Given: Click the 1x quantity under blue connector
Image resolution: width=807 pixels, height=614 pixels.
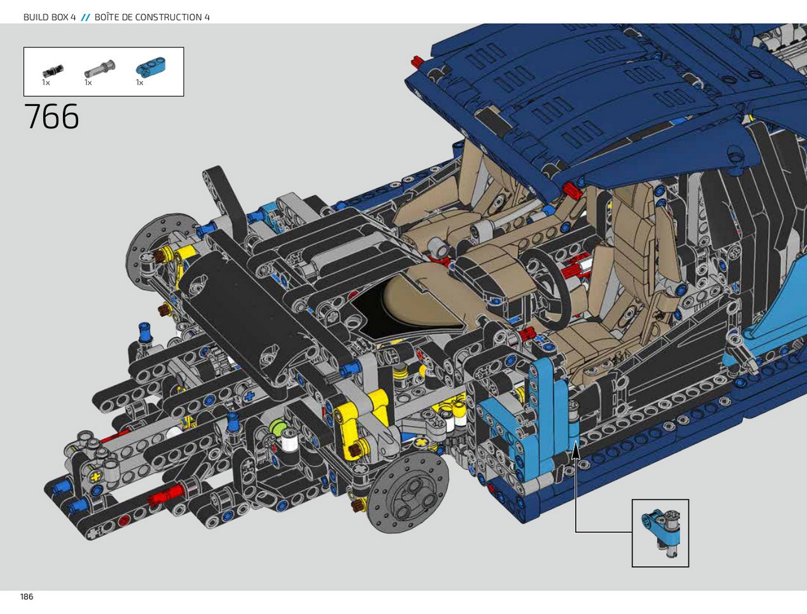Looking at the screenshot, I should click(139, 83).
